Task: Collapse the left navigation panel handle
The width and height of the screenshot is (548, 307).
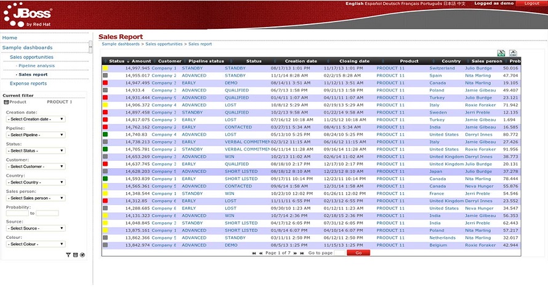Action: [x=91, y=47]
